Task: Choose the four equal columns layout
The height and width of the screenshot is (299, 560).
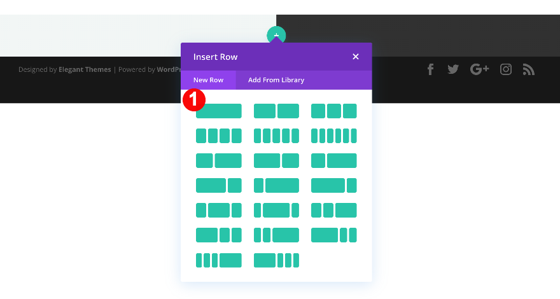Action: [x=219, y=136]
